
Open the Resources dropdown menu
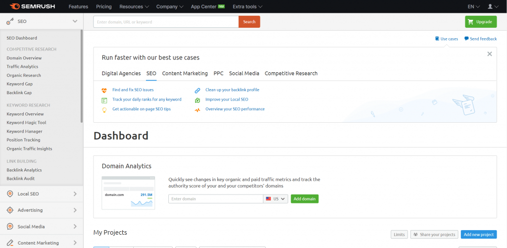coord(134,6)
